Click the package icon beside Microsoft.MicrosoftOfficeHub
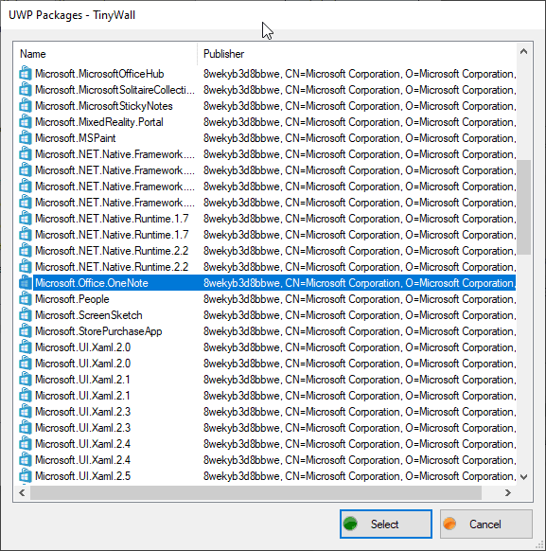The width and height of the screenshot is (546, 551). [x=25, y=74]
